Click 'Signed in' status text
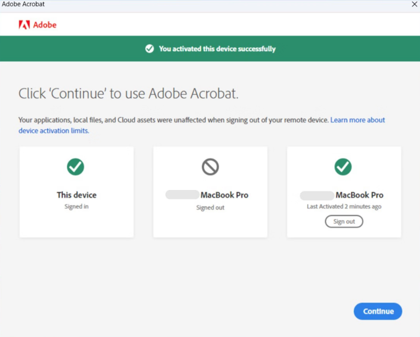The width and height of the screenshot is (420, 337). [76, 207]
